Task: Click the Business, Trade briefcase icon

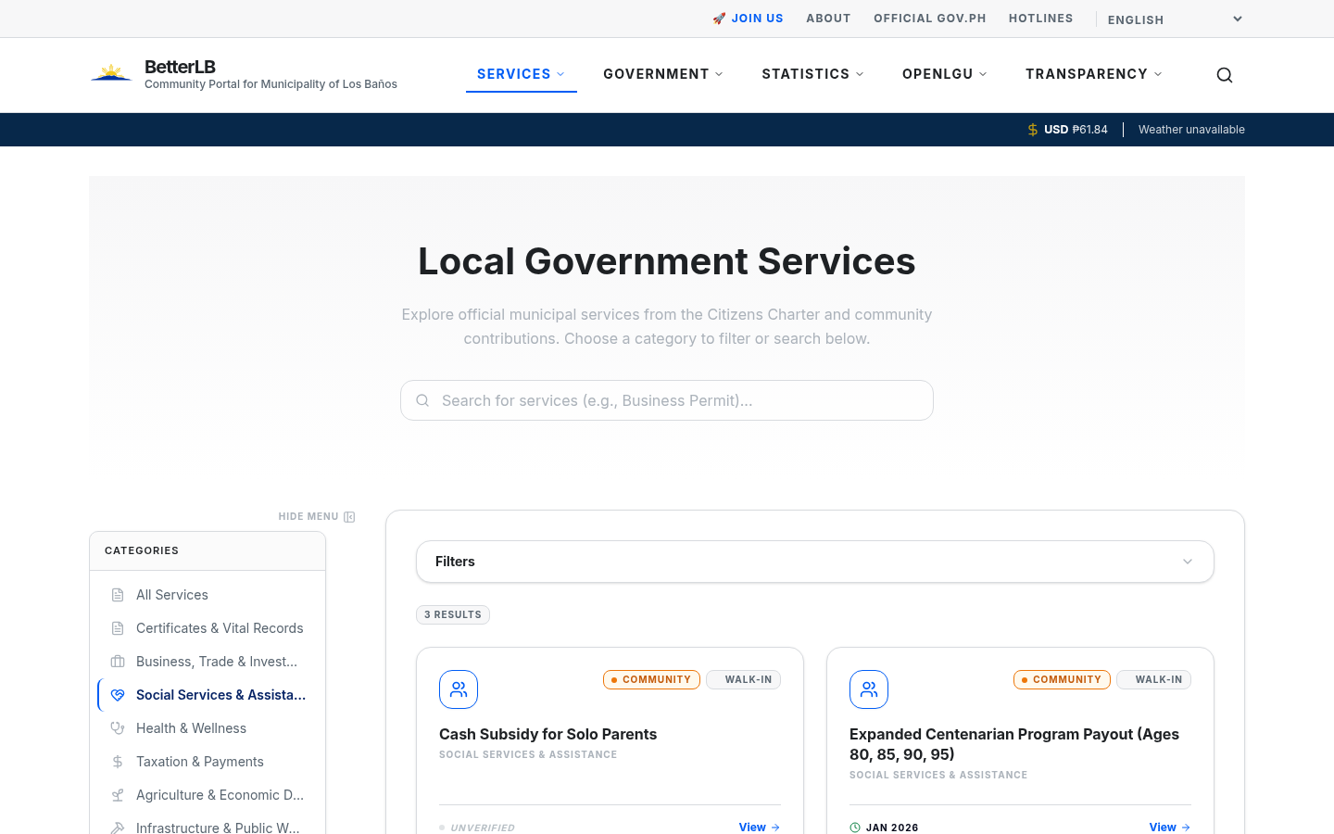Action: pos(118,662)
